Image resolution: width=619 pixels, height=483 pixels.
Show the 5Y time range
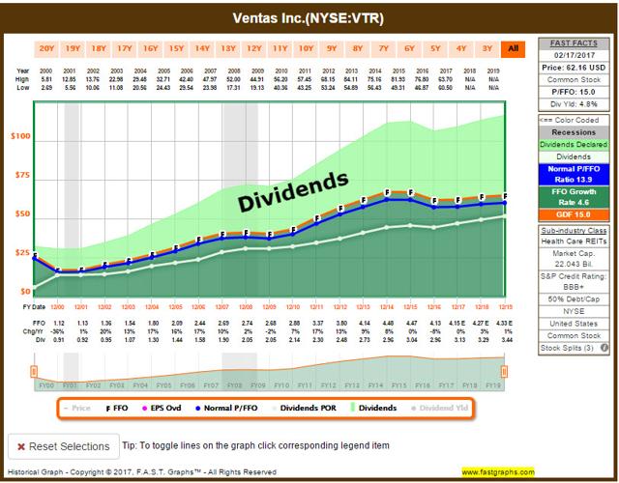point(435,49)
